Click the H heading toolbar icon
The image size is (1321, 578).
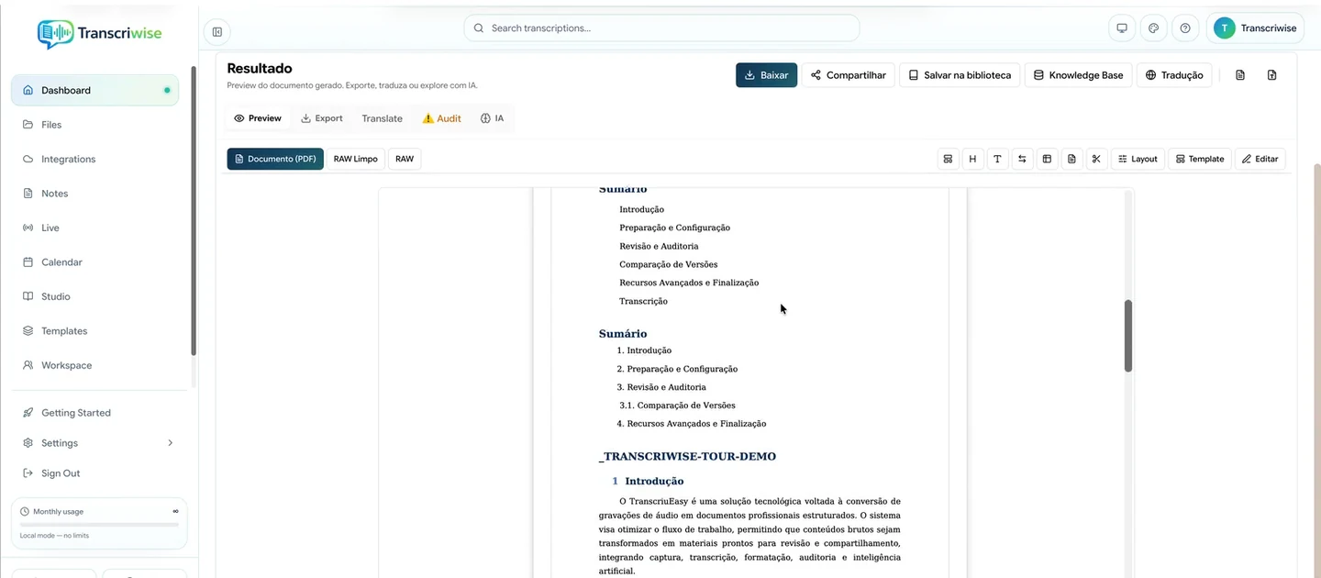tap(972, 159)
